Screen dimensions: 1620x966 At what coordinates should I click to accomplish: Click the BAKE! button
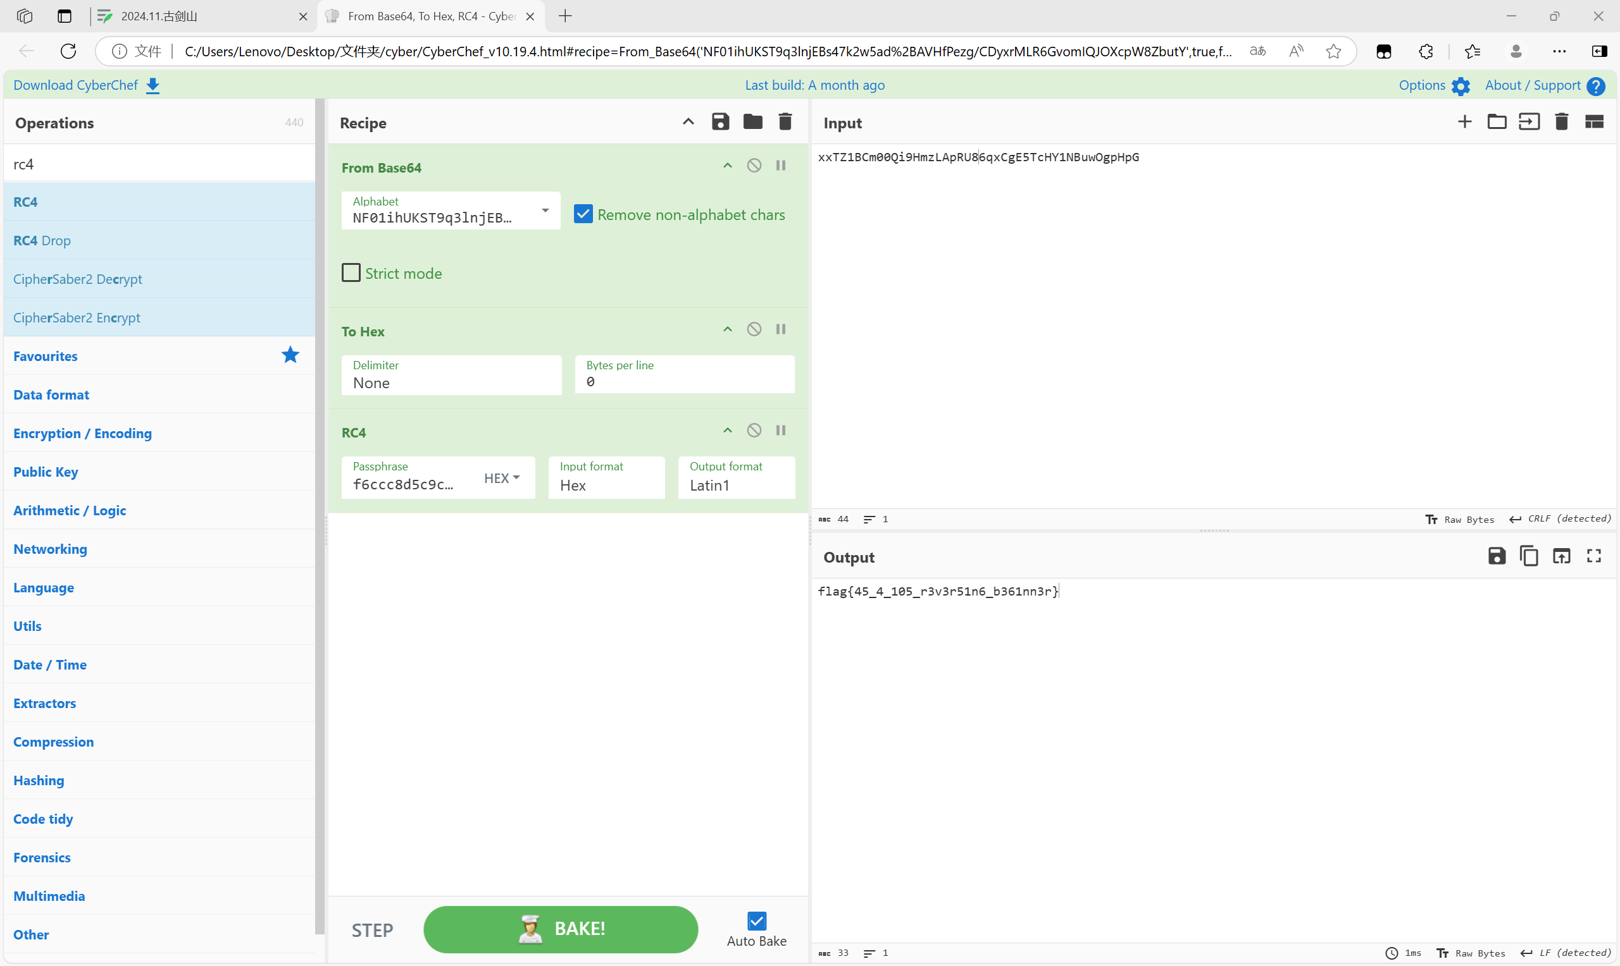[561, 929]
